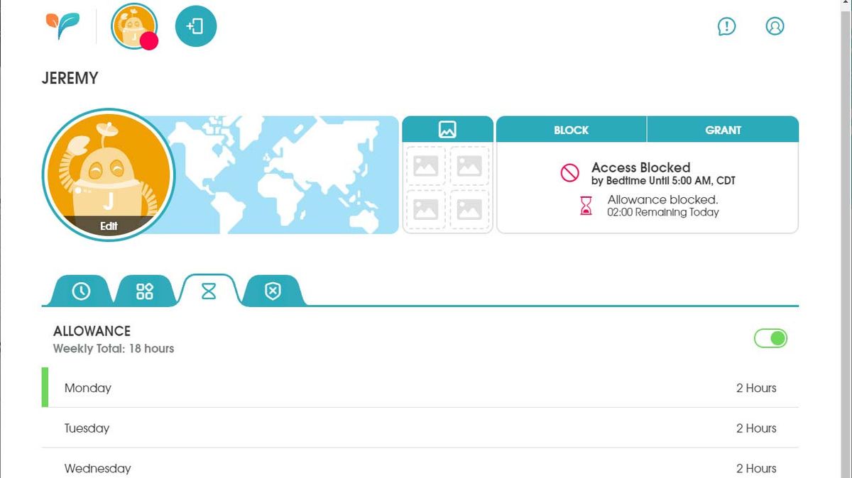Open the Tuesday hours selector
Image resolution: width=852 pixels, height=478 pixels.
click(755, 428)
